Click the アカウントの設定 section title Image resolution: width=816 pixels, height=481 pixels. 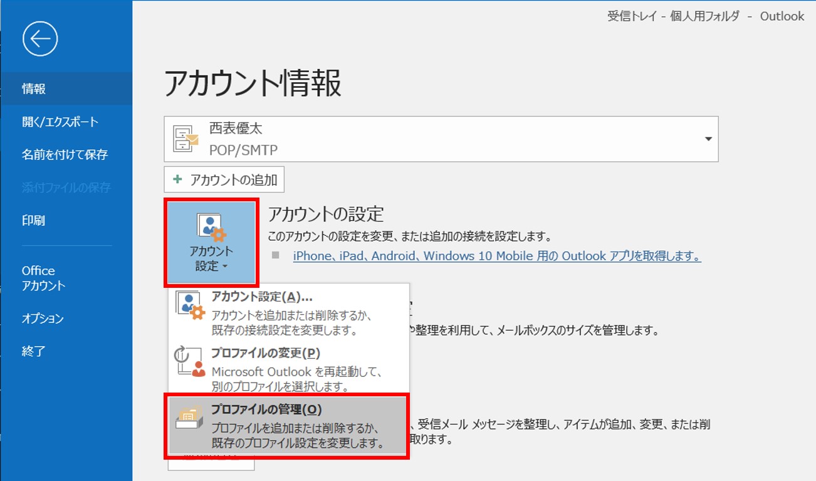click(326, 214)
